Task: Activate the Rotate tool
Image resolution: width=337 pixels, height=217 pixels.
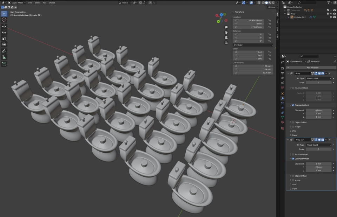Action: coord(4,32)
